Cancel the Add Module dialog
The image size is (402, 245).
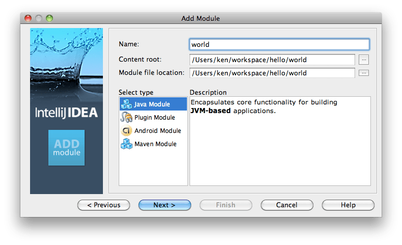(x=287, y=205)
